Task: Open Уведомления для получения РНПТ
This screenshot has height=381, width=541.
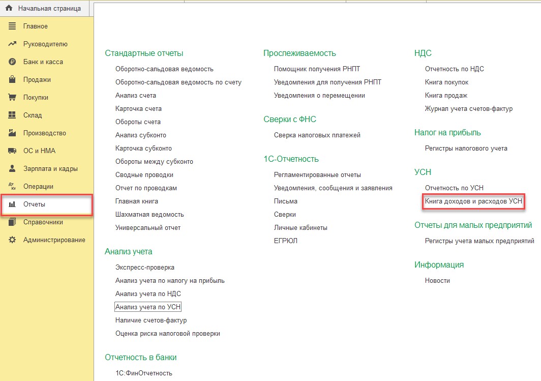Action: click(327, 82)
